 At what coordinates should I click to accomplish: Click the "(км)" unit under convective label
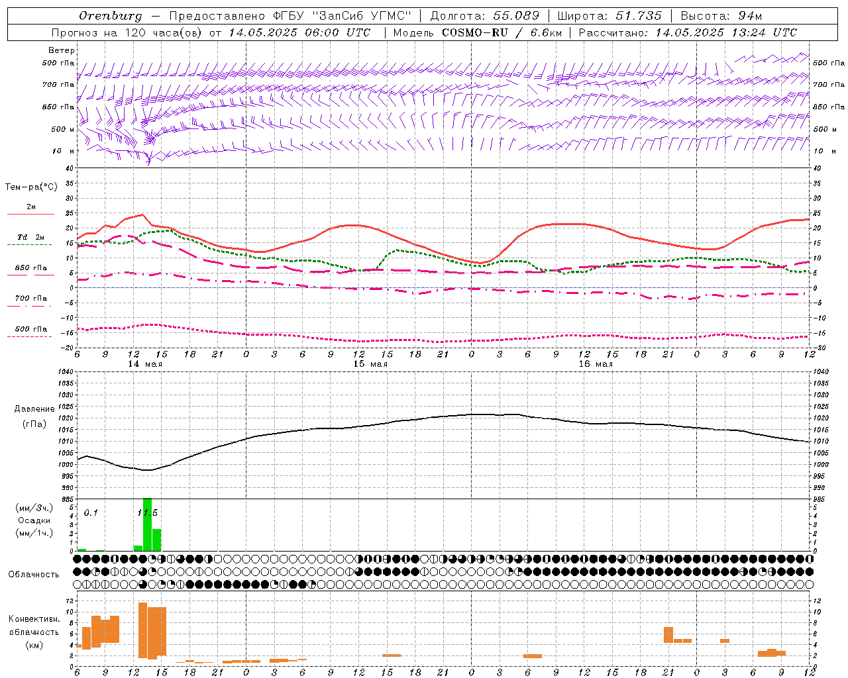(x=34, y=644)
